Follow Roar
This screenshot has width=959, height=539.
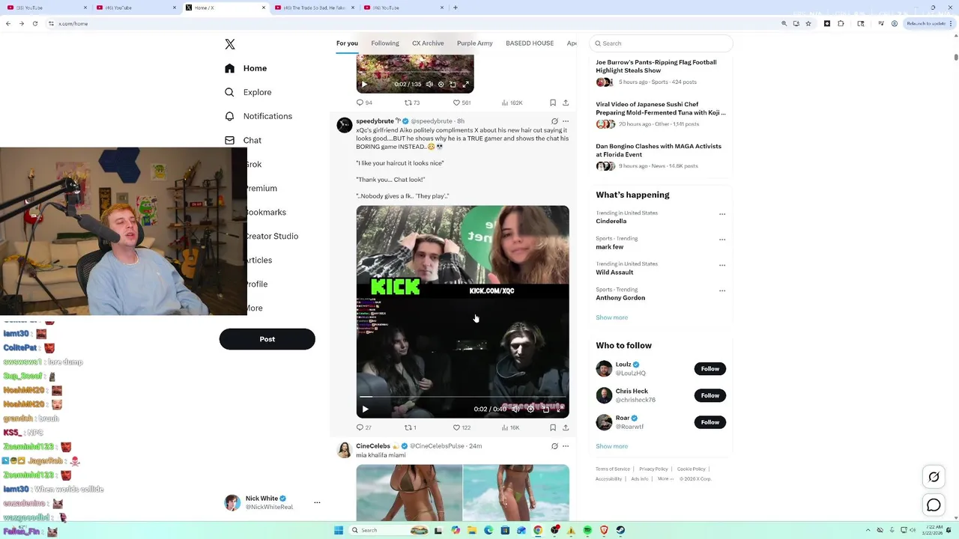click(x=710, y=422)
